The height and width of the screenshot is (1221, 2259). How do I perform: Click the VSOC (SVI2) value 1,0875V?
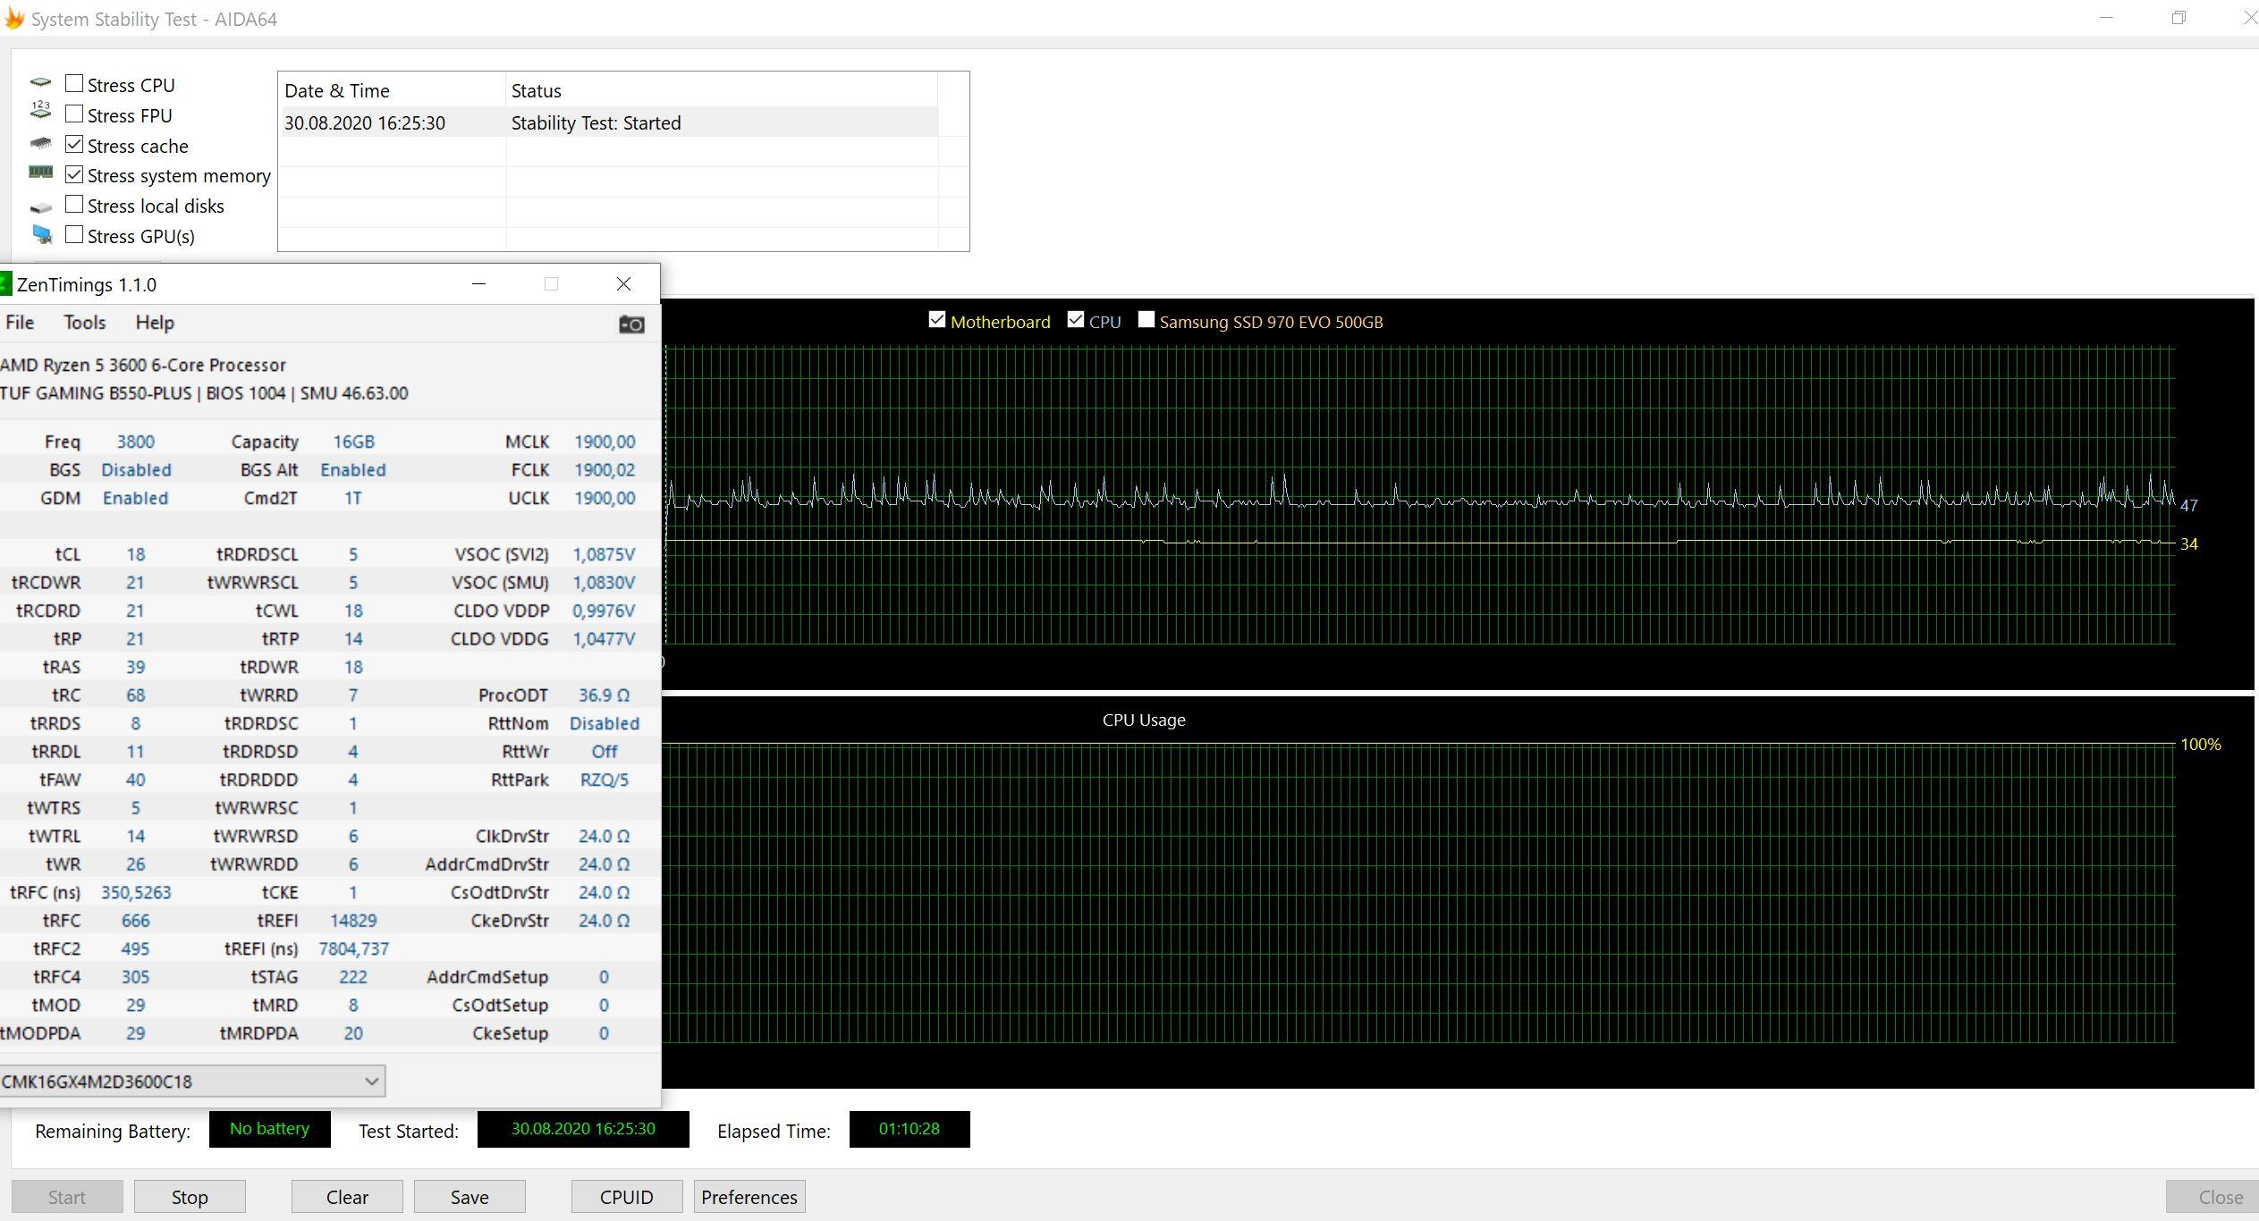604,554
